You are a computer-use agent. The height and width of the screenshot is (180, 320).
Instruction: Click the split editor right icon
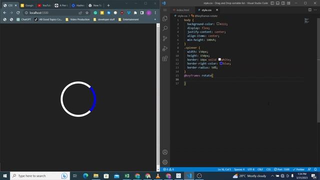310,10
